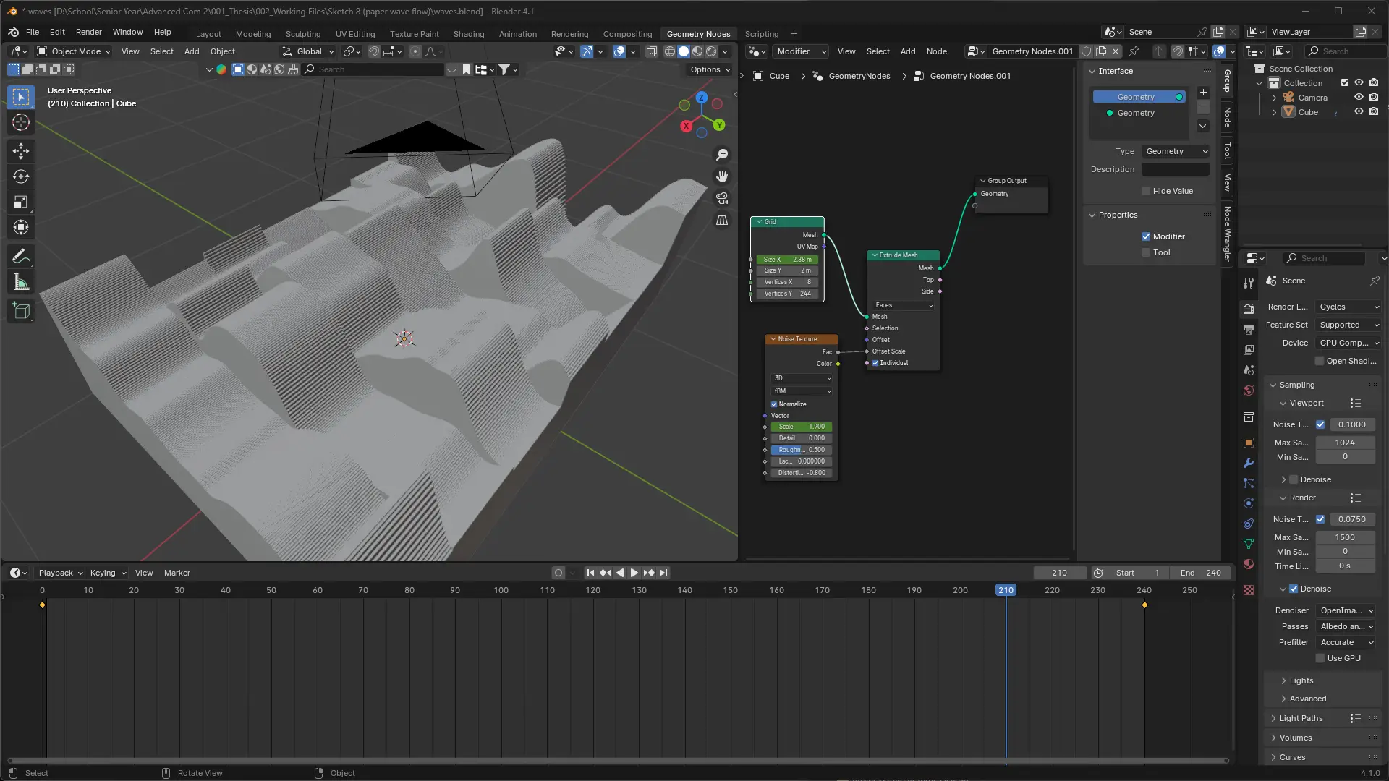Open the Modifier wrench properties tab
This screenshot has width=1389, height=781.
pos(1249,463)
